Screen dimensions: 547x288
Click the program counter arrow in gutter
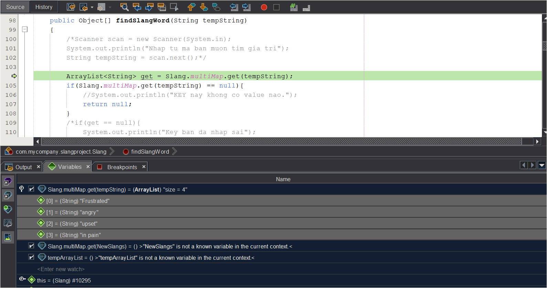tap(14, 76)
